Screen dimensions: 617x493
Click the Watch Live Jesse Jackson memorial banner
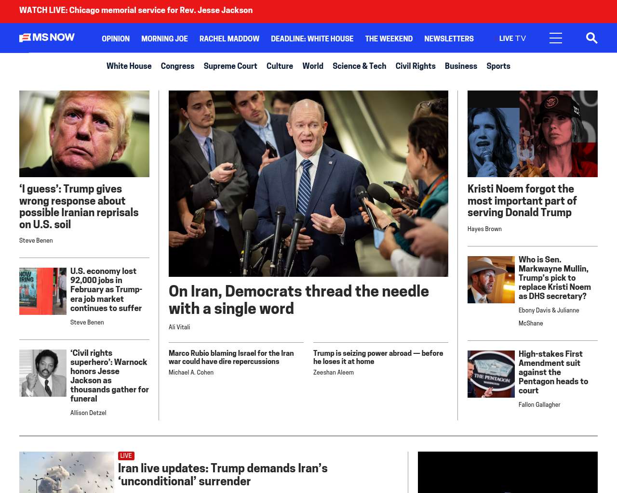click(x=136, y=10)
